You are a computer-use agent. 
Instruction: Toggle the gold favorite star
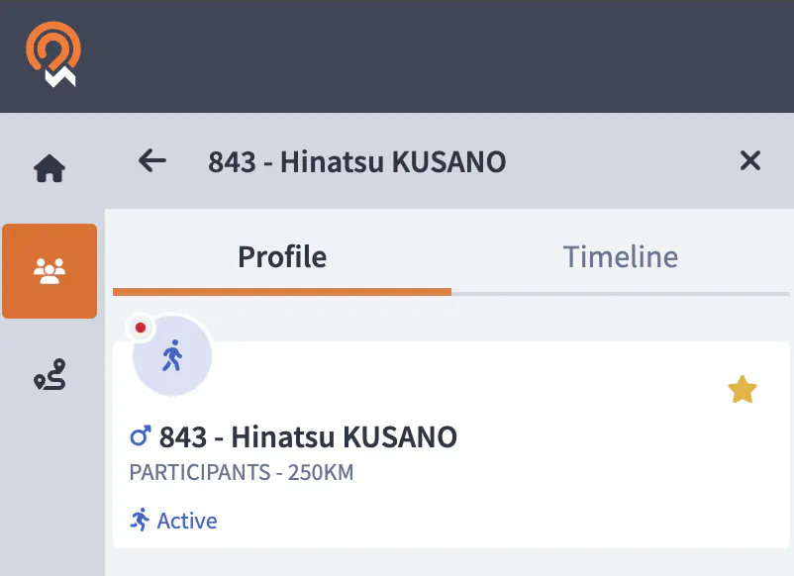(x=742, y=390)
